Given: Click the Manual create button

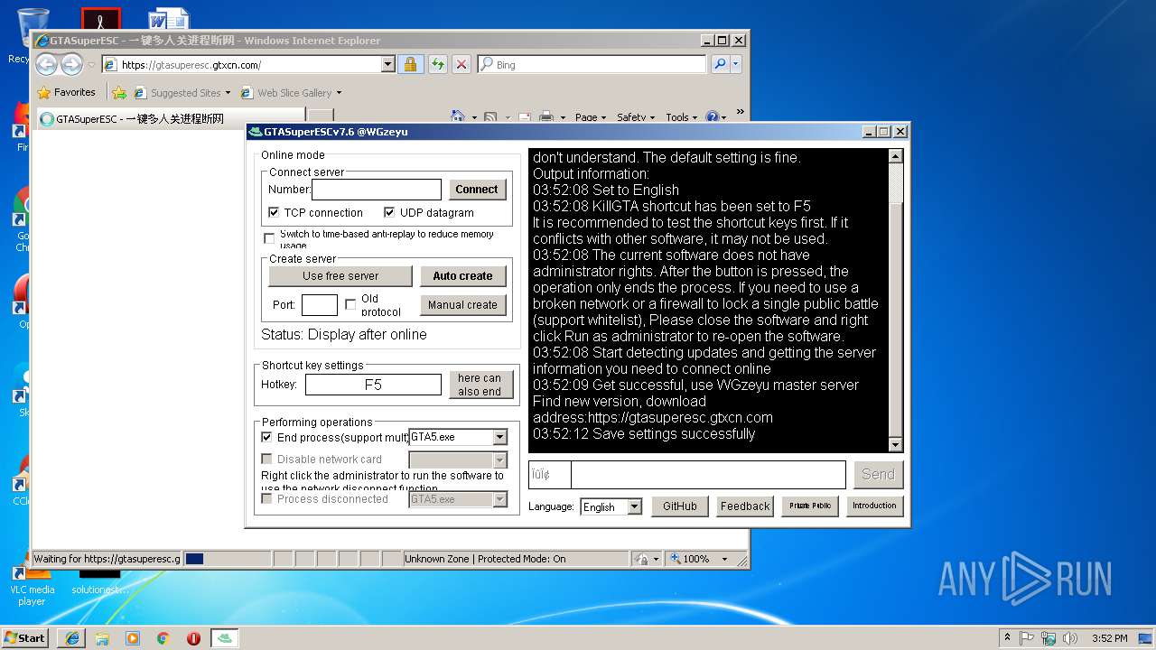Looking at the screenshot, I should click(x=462, y=305).
